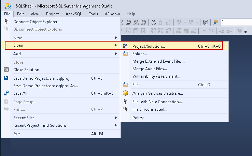Viewport: 252px width, 156px height.
Task: Open the Activity Monitor toolbar icon
Action: coord(206,22)
